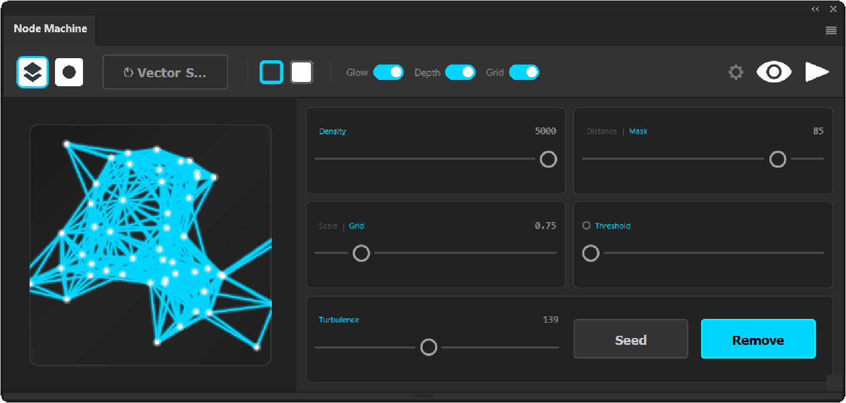Click the Seed button
This screenshot has height=403, width=846.
[630, 340]
